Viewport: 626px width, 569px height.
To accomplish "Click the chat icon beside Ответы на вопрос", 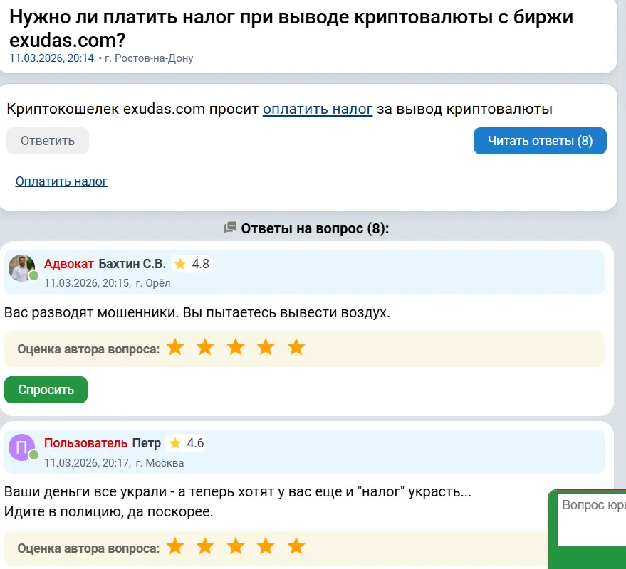I will coord(230,228).
